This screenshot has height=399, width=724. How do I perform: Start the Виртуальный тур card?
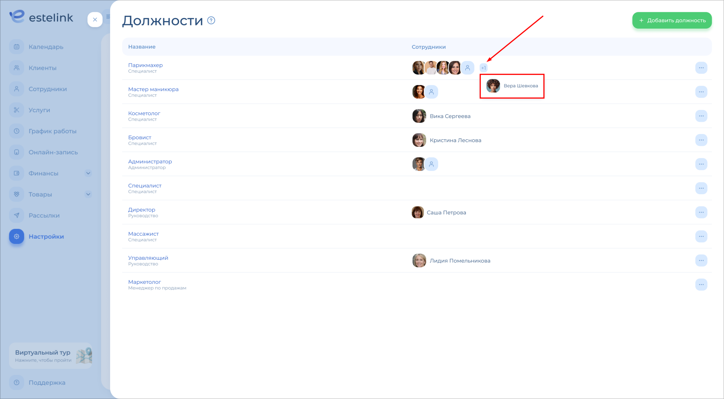click(50, 356)
